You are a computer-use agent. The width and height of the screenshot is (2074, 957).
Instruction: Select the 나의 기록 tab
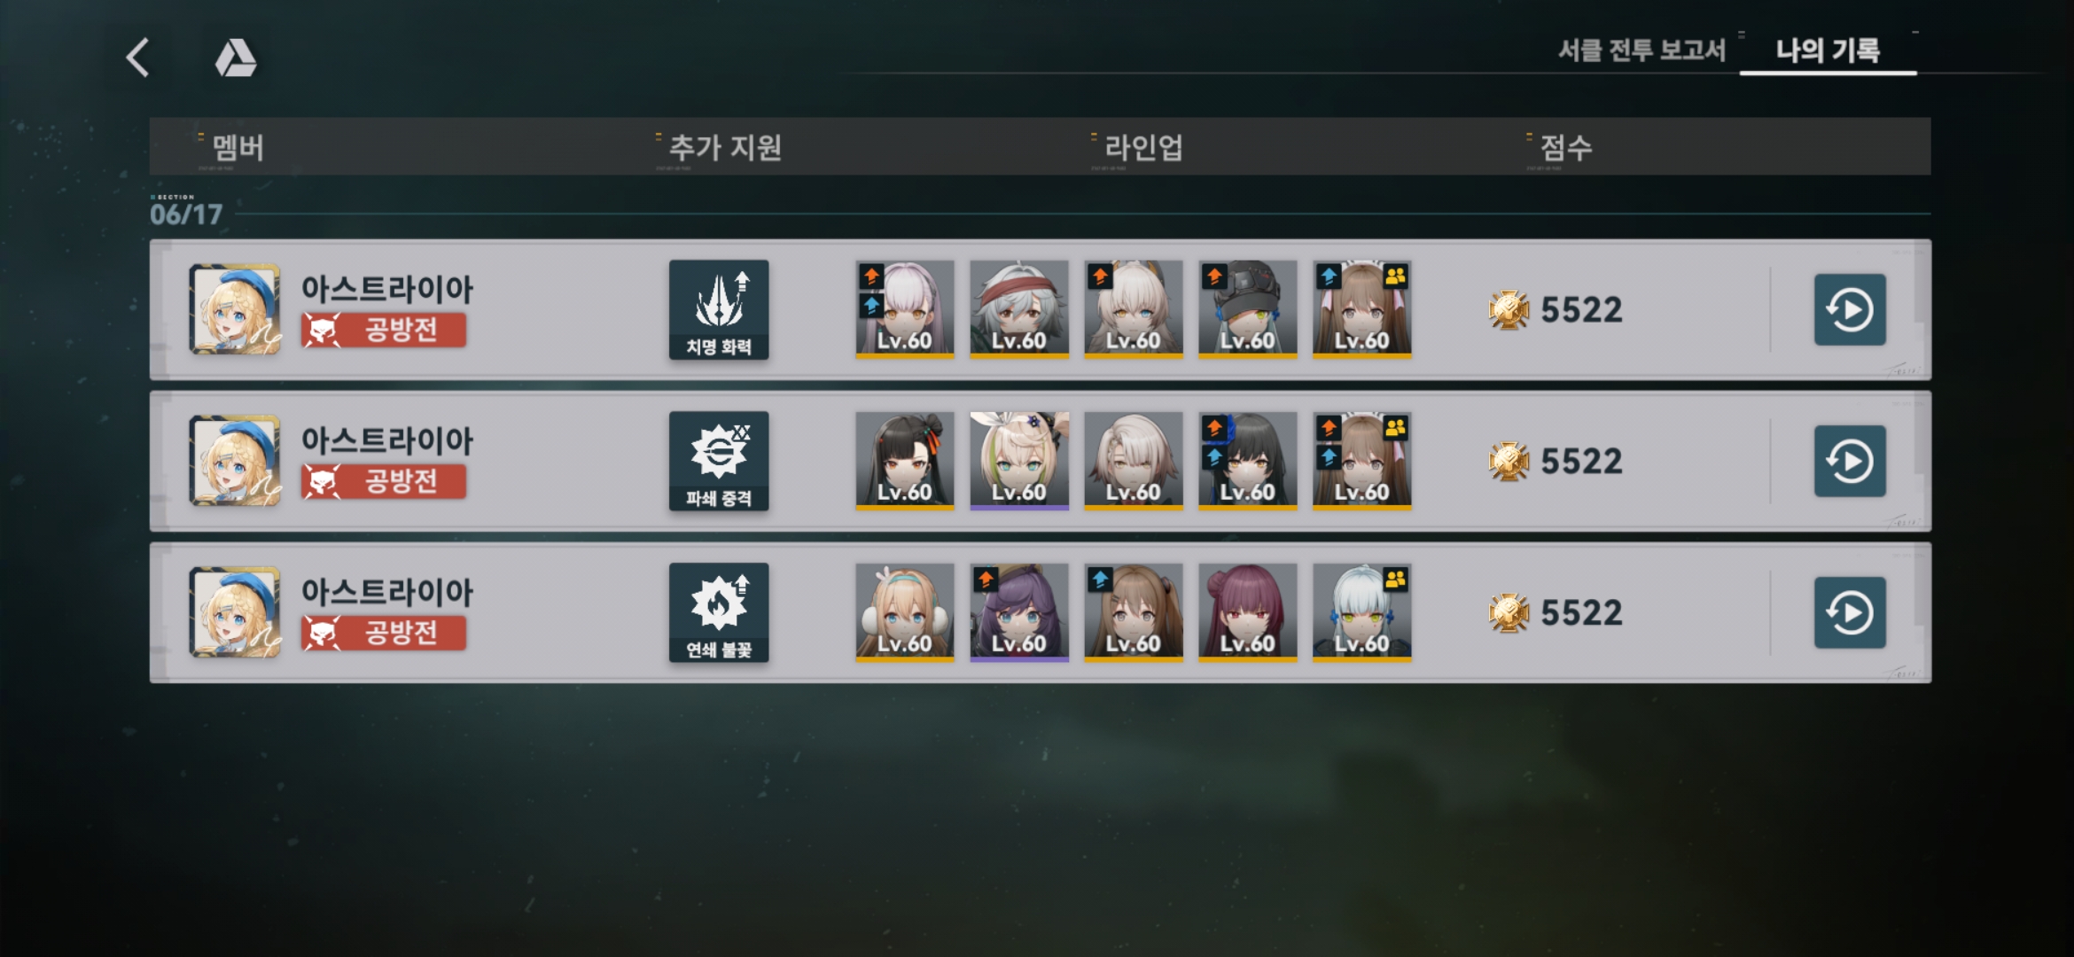(1828, 51)
